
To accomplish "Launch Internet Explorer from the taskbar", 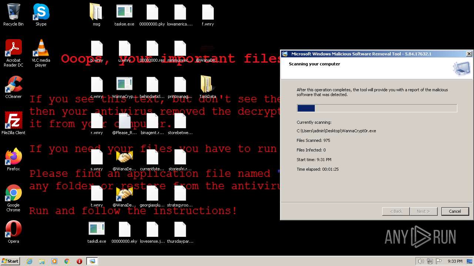I will (x=29, y=261).
